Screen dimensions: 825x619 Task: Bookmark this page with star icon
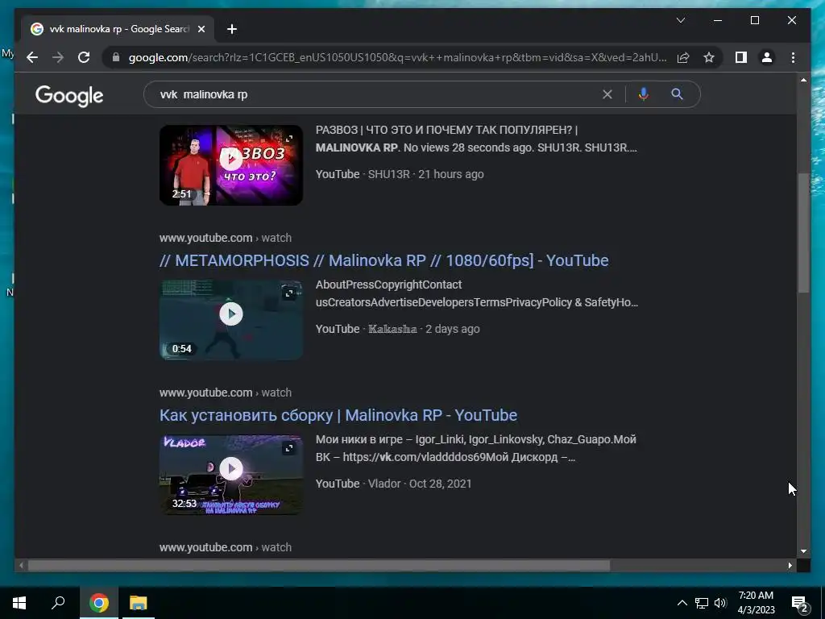(709, 57)
